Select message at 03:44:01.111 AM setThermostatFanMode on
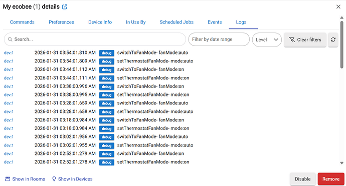This screenshot has width=346, height=186. coord(153,78)
